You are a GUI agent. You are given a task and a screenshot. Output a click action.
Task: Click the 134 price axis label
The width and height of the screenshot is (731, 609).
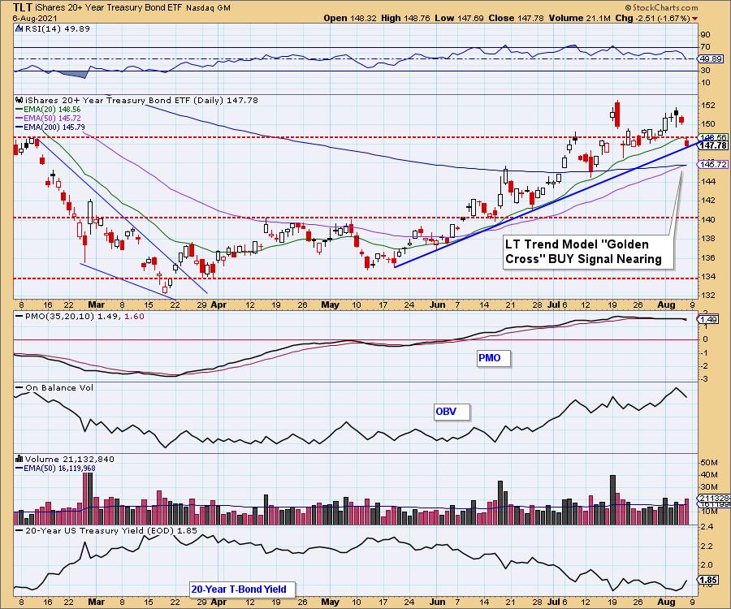707,277
